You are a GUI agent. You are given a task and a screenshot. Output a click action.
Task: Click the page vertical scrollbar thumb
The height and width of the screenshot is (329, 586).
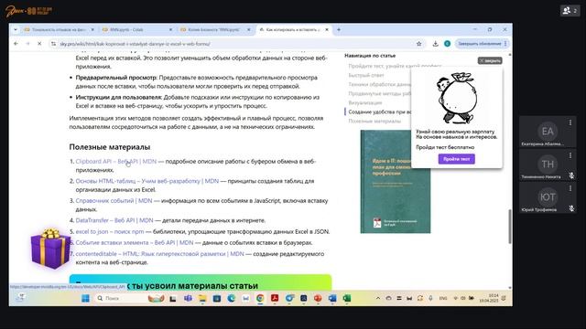509,227
